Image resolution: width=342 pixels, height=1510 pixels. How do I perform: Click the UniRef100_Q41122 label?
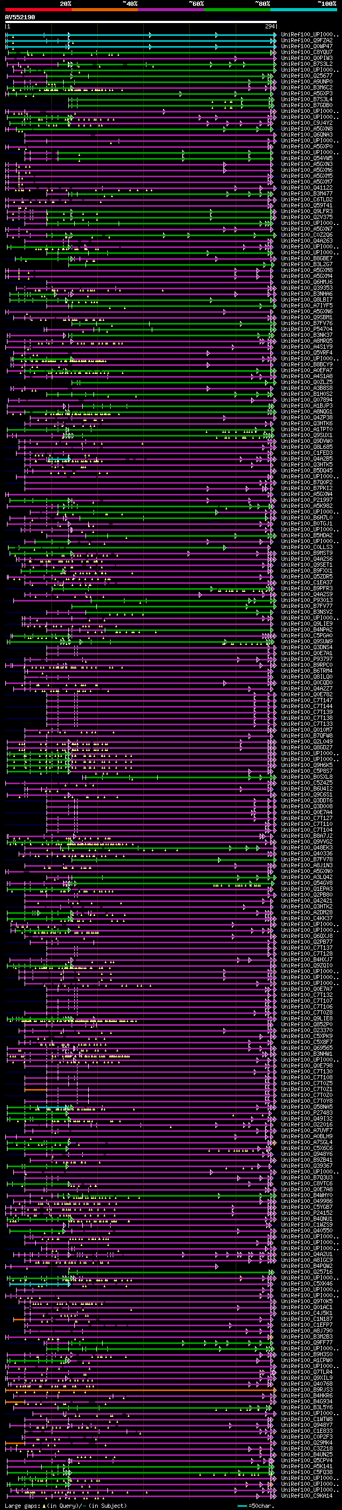point(307,187)
